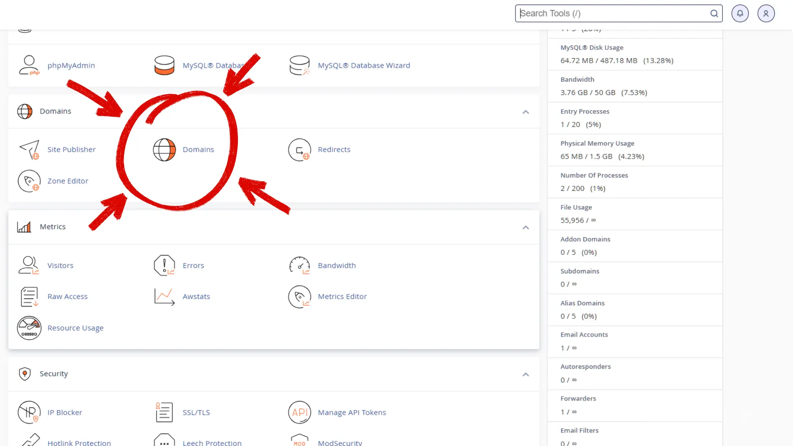Open the Site Publisher link

click(x=71, y=149)
